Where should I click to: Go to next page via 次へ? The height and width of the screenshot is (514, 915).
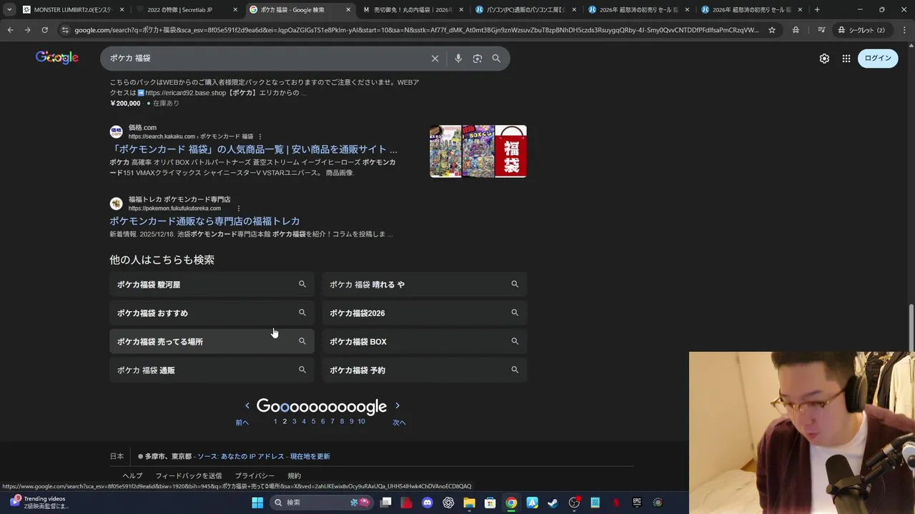click(399, 423)
